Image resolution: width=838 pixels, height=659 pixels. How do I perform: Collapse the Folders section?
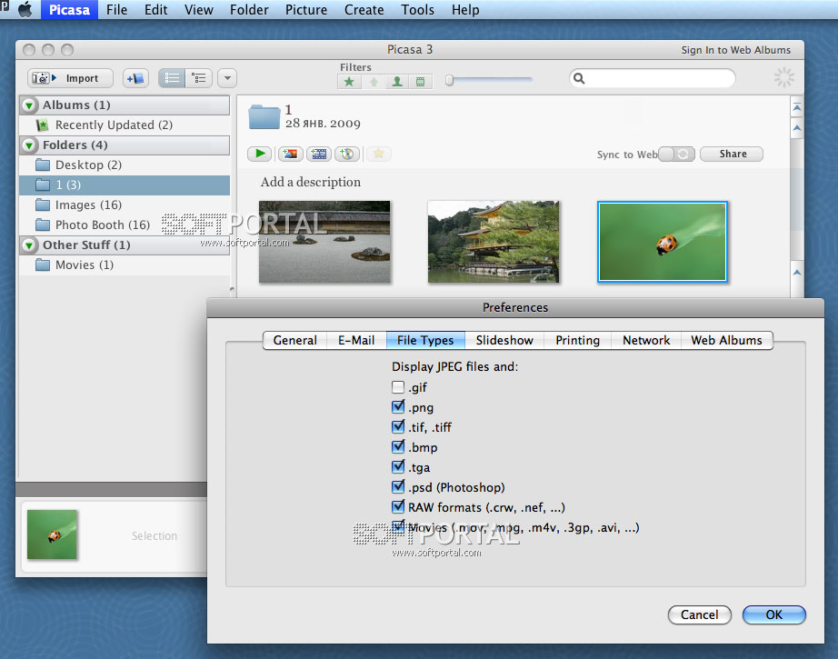[x=29, y=145]
